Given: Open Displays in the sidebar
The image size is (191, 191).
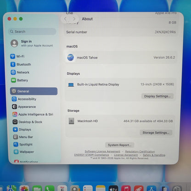Looking at the screenshot, I should (22, 129).
